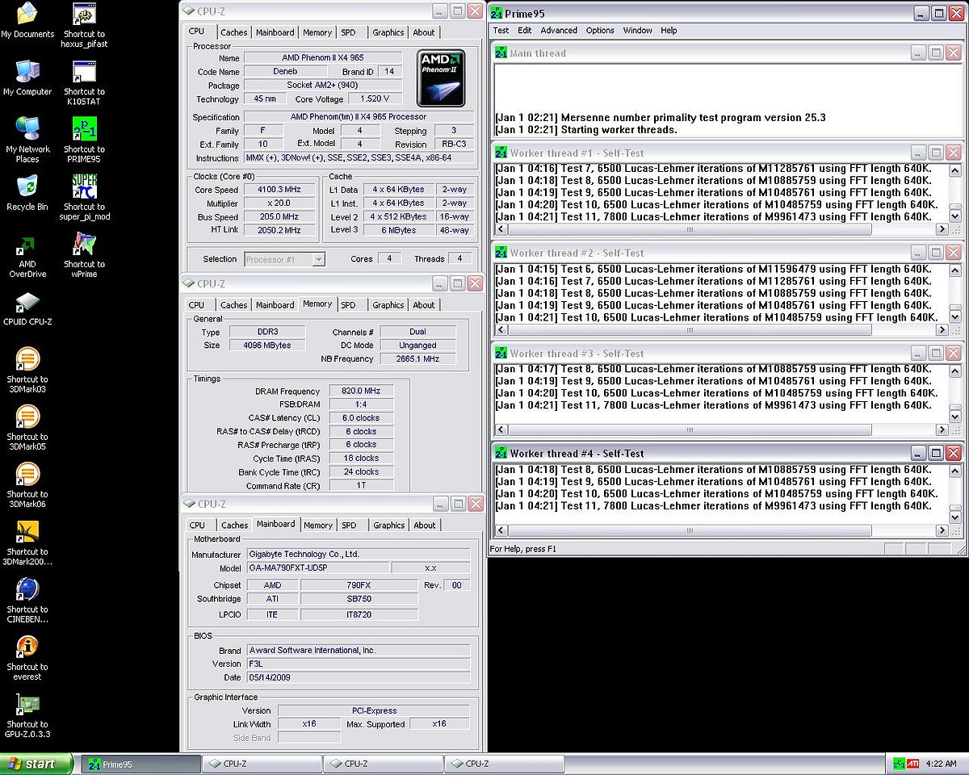Click the Core Speed 4100.3 MHz value

278,190
